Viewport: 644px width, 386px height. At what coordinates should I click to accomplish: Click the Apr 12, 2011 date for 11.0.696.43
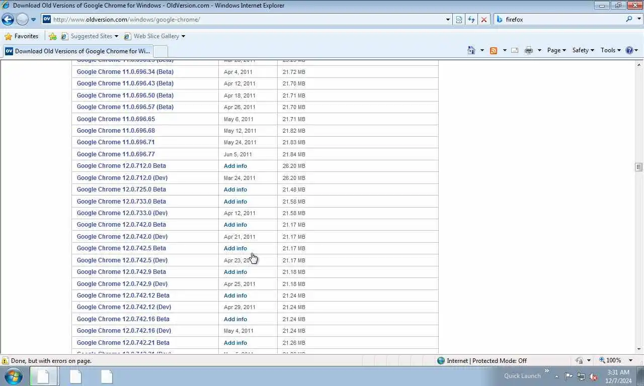(x=239, y=83)
